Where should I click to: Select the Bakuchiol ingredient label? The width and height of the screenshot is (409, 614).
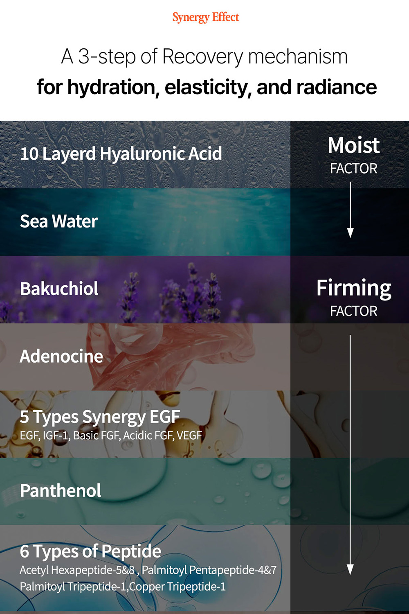[x=59, y=289]
